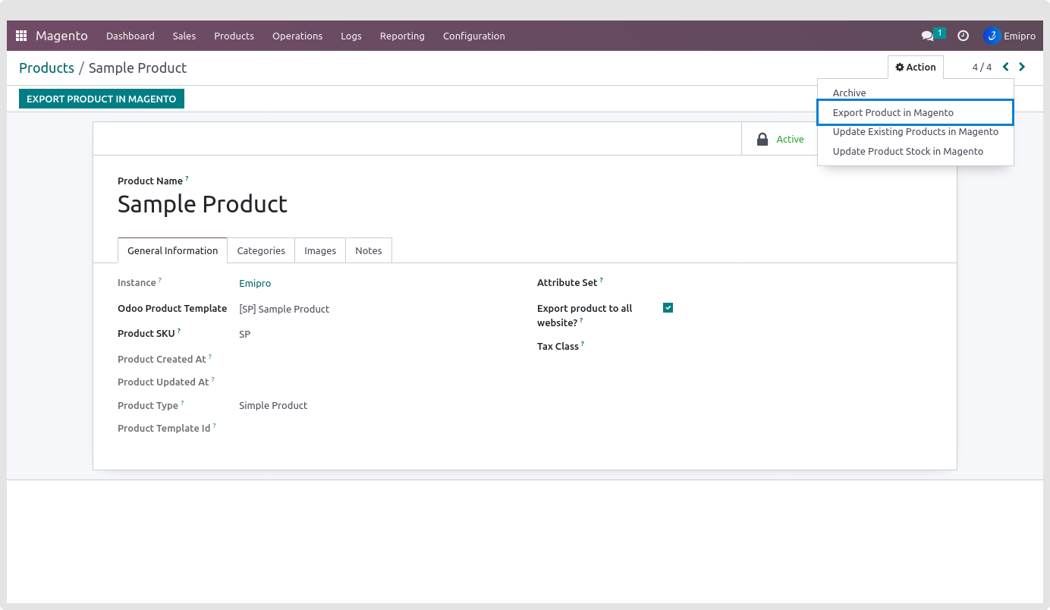Viewport: 1050px width, 610px height.
Task: Click the Emipro user avatar
Action: tap(992, 36)
